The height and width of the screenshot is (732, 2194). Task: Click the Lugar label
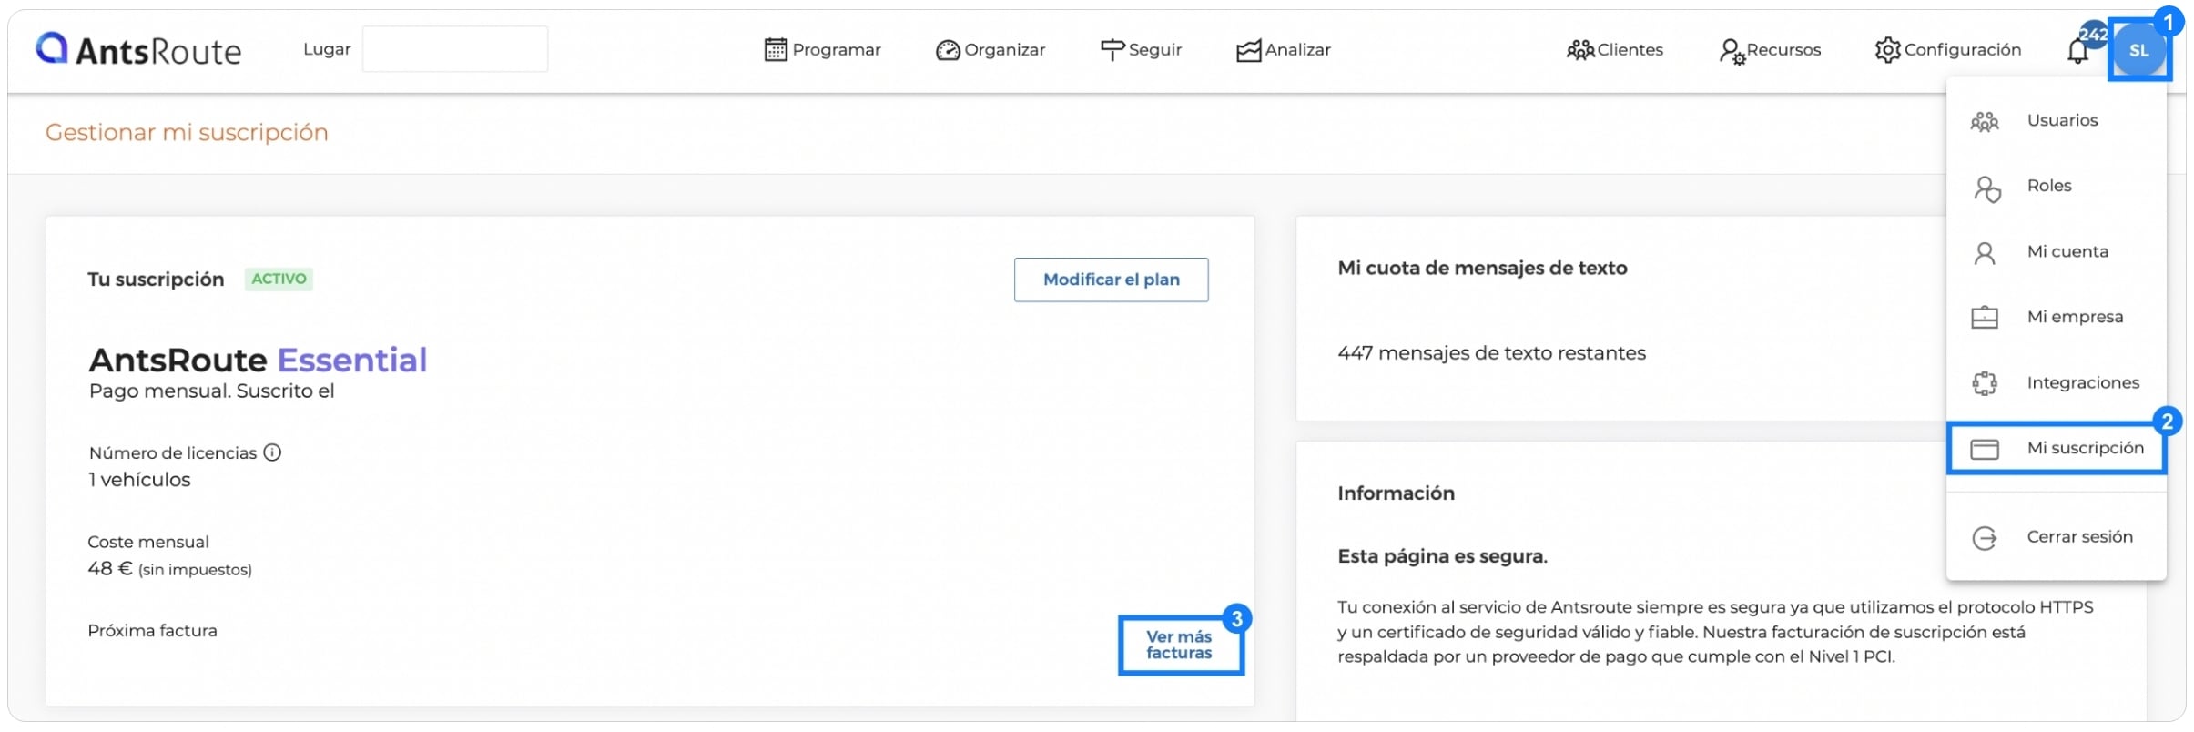coord(327,50)
